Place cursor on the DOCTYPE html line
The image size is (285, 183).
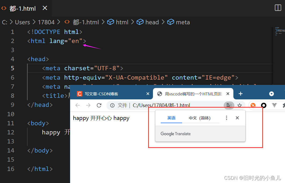(x=55, y=32)
